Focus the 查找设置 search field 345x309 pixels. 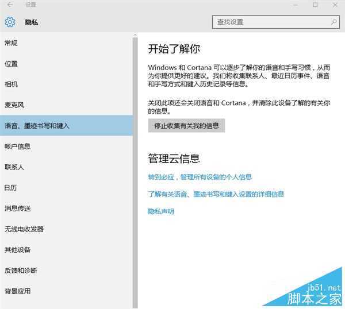pos(276,22)
